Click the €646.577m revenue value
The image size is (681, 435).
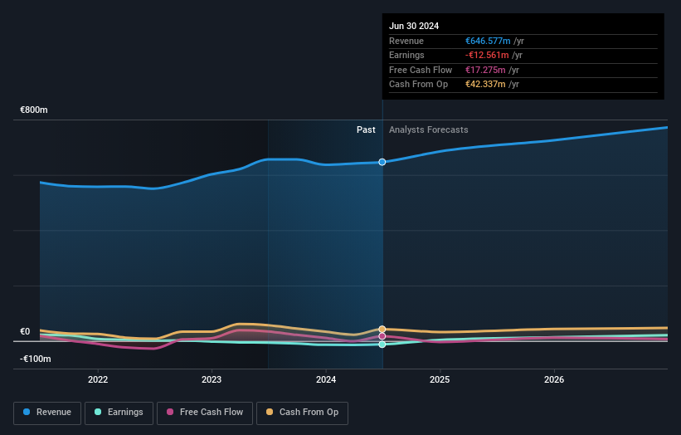(488, 41)
